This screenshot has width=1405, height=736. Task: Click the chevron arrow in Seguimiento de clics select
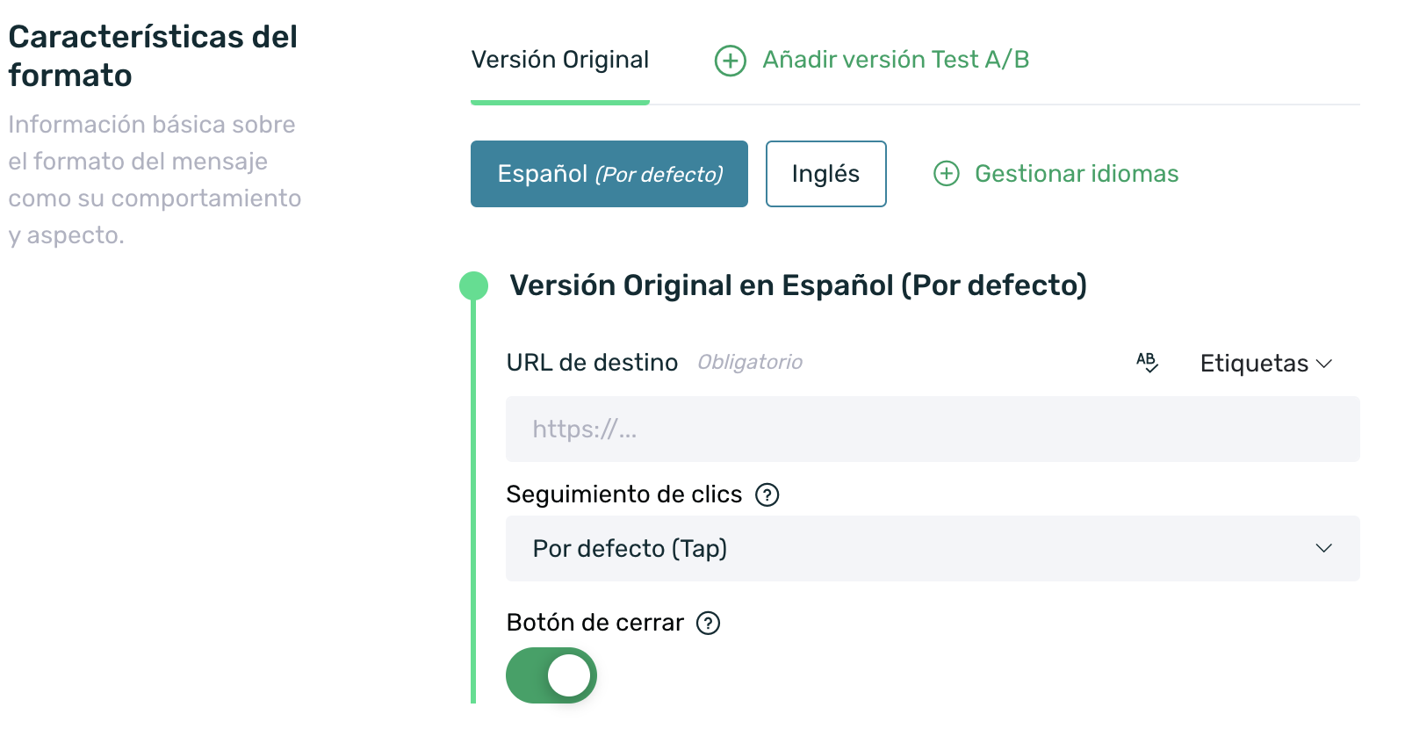pos(1323,548)
